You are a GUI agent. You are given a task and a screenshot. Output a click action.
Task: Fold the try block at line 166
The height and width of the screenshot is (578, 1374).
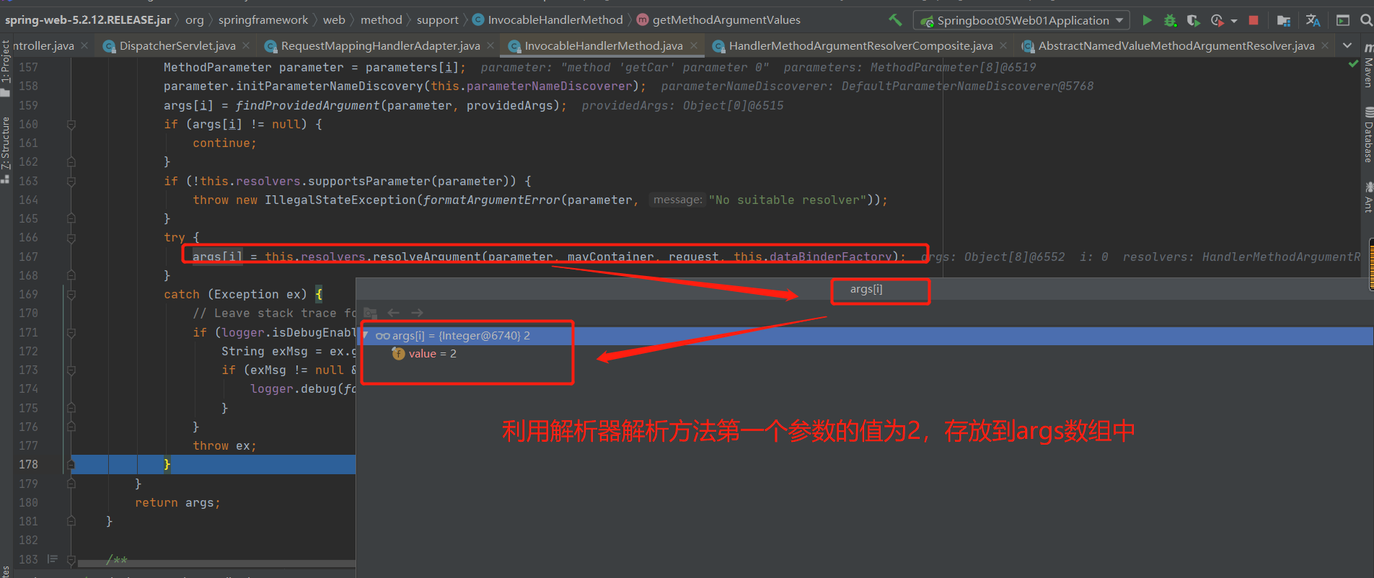pyautogui.click(x=71, y=238)
